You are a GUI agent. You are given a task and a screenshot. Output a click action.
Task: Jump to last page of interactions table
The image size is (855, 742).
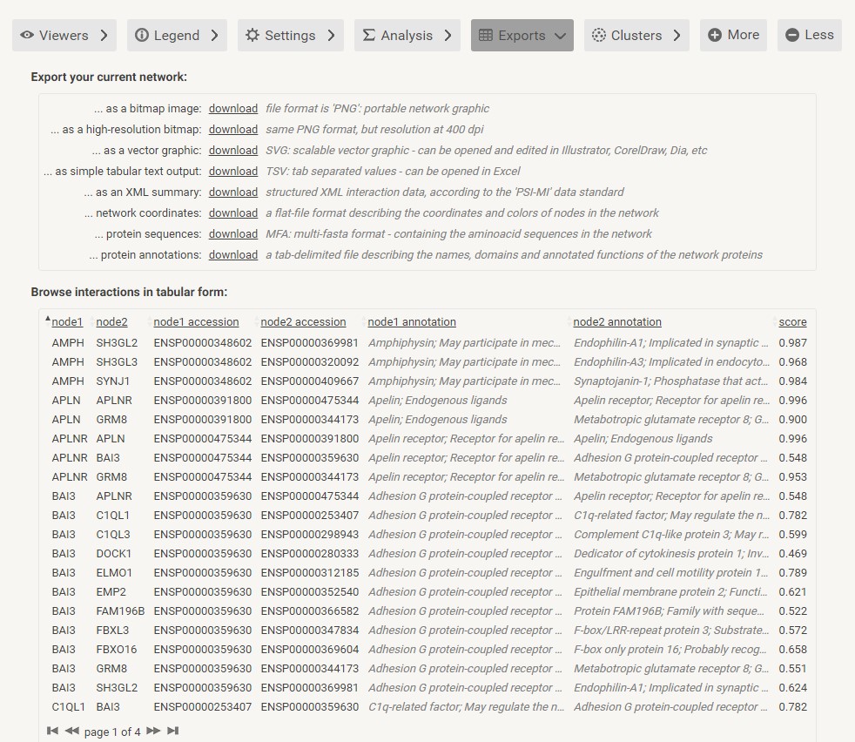click(173, 731)
